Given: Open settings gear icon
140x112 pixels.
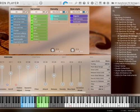Looking at the screenshot, I should coord(108,3).
